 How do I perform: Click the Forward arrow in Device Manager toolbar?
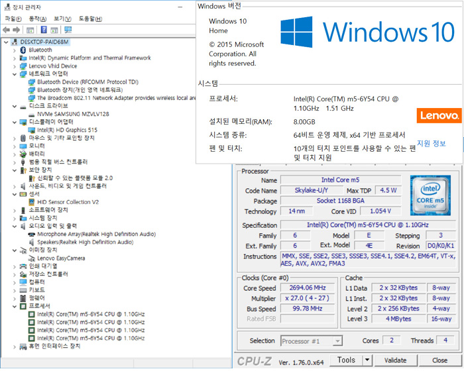17,30
